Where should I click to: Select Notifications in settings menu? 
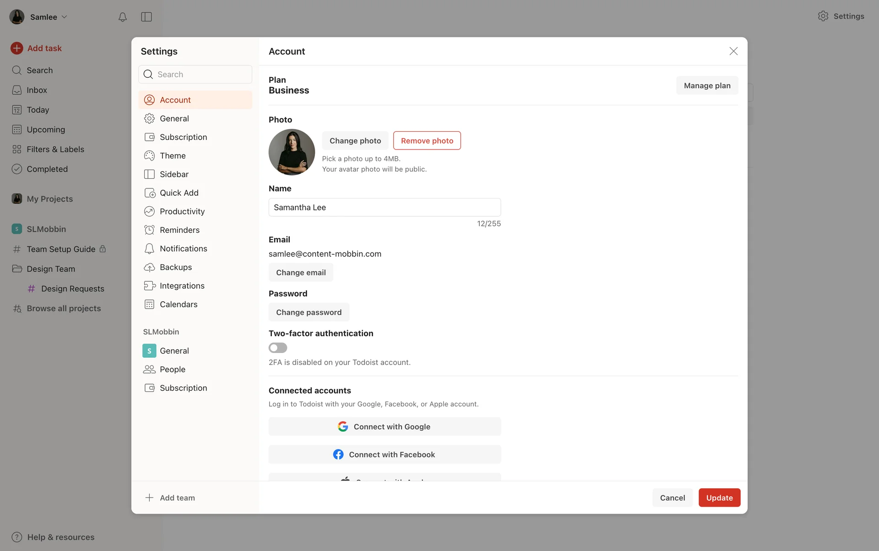[183, 249]
